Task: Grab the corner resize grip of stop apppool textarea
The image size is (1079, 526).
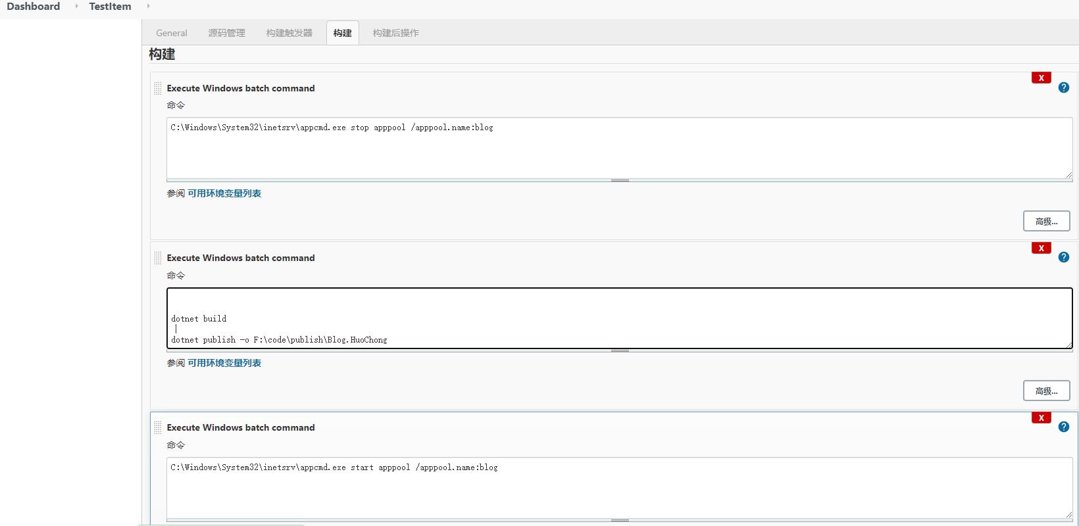Action: coord(1069,175)
